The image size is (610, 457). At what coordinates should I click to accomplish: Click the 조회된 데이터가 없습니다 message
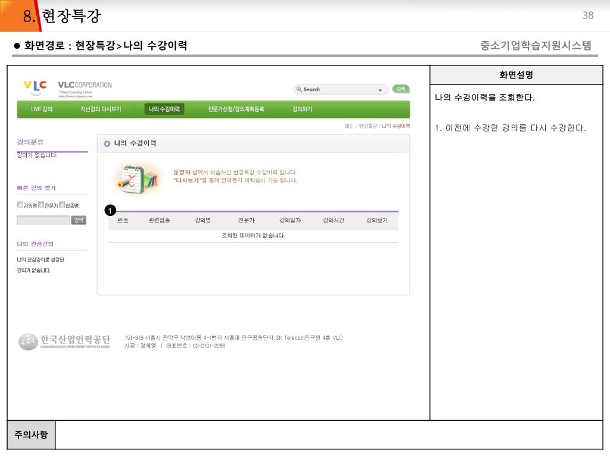[253, 236]
